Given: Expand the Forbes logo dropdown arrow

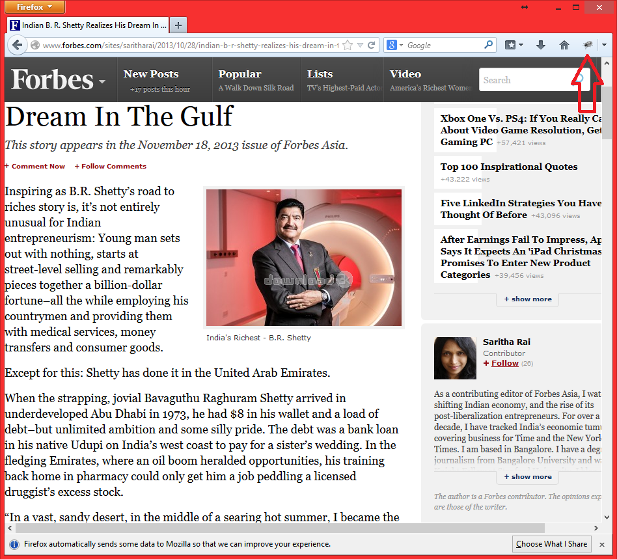Looking at the screenshot, I should point(102,81).
